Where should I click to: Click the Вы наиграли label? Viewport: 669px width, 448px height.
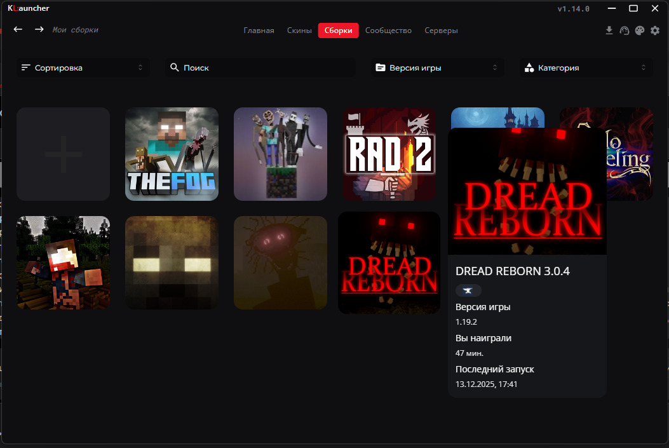click(483, 338)
